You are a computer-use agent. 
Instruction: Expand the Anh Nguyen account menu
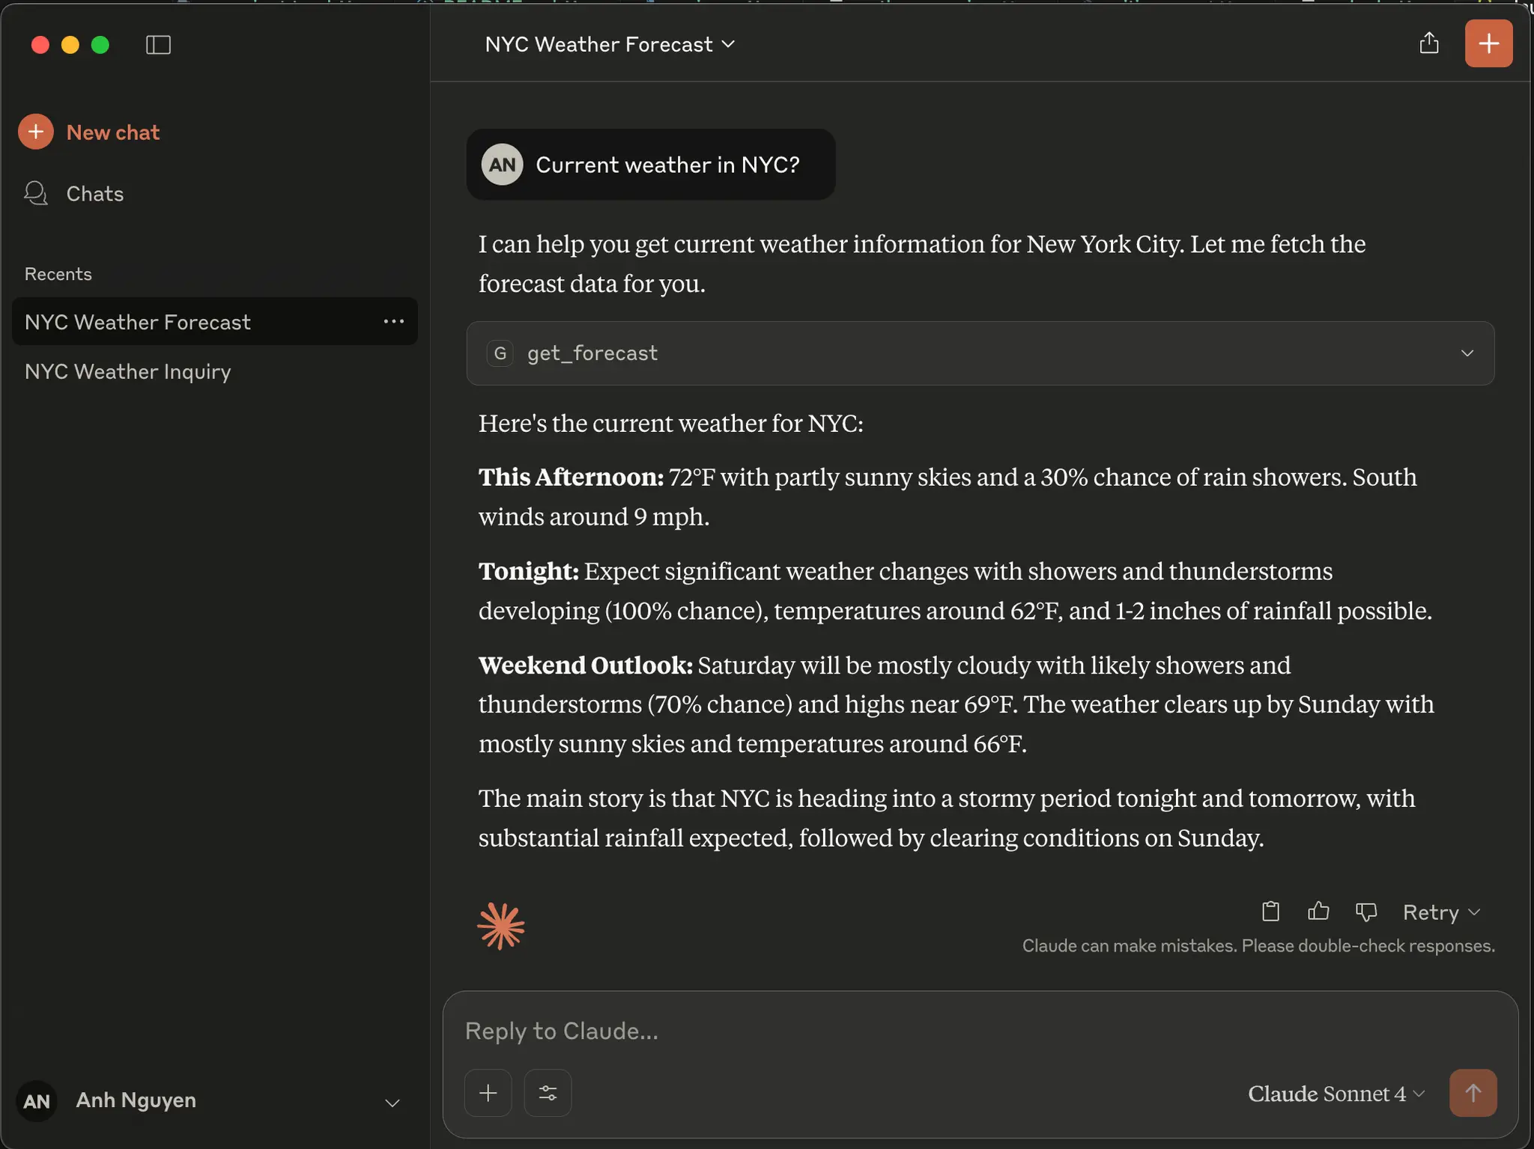[x=391, y=1101]
